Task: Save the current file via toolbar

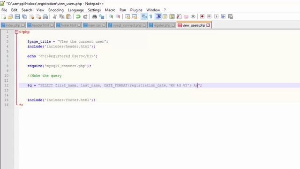Action: [x=17, y=17]
